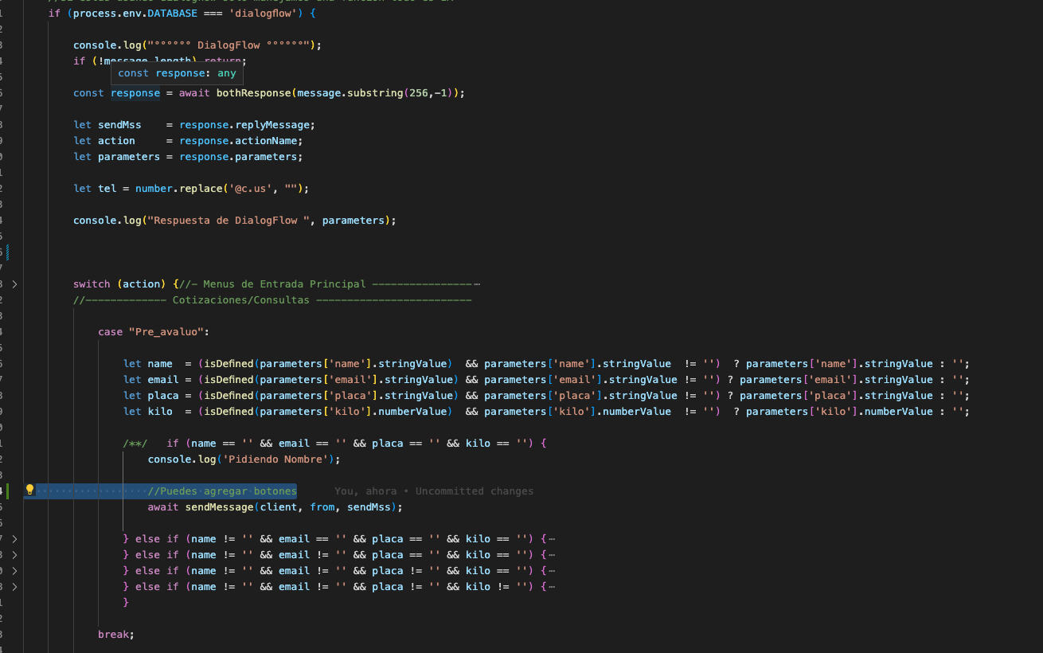The width and height of the screenshot is (1043, 653).
Task: Click 'You, ahora • Uncommitted changes' blame annotation
Action: pyautogui.click(x=434, y=491)
